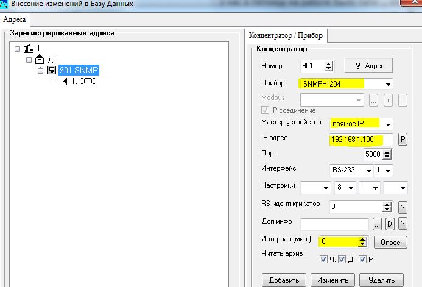
Task: Increase the Интервал (мин.) spinner value
Action: (x=363, y=239)
